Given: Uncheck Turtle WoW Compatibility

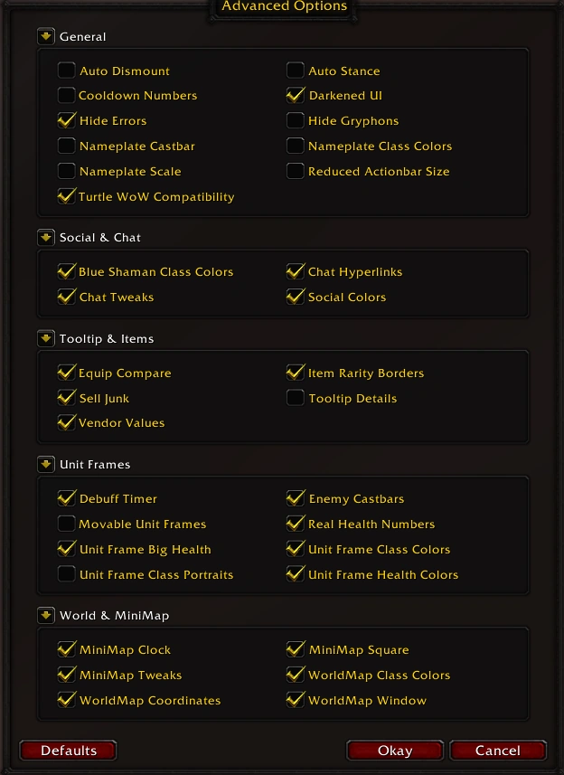Looking at the screenshot, I should [67, 196].
